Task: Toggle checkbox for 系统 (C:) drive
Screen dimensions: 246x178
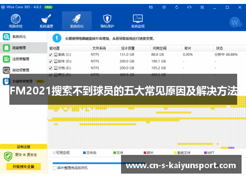Action: [x=51, y=55]
